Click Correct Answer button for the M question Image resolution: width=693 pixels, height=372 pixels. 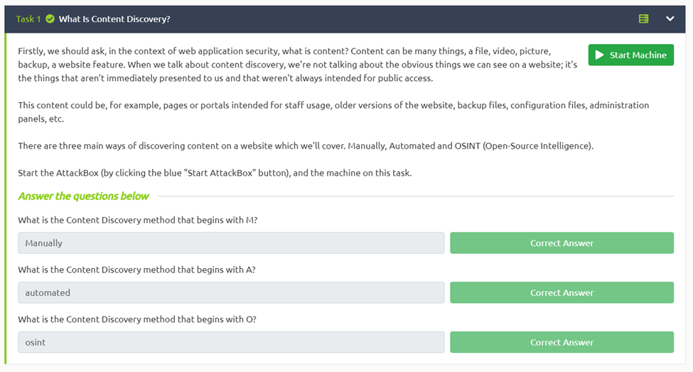562,243
